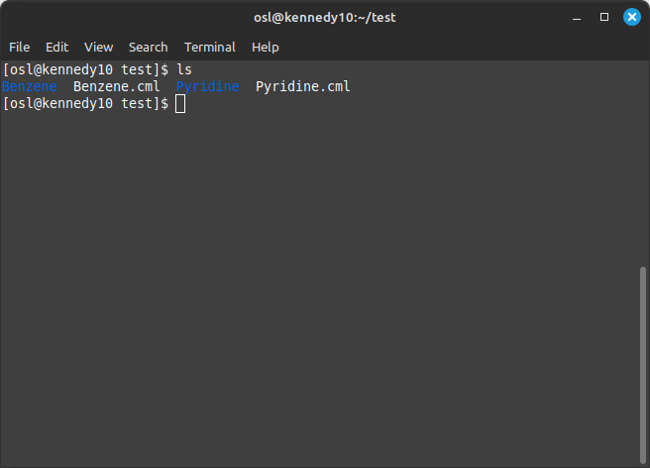Open the Search menu
The image size is (650, 468).
coord(148,48)
